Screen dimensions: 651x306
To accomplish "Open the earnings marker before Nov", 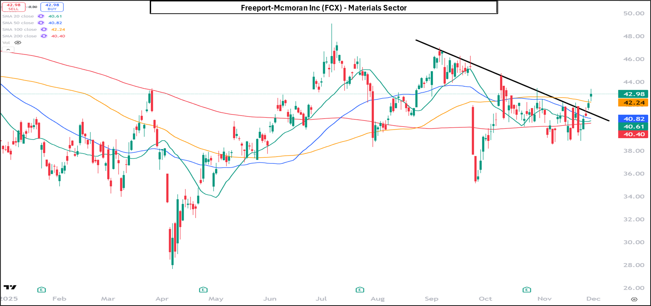I will coord(527,290).
